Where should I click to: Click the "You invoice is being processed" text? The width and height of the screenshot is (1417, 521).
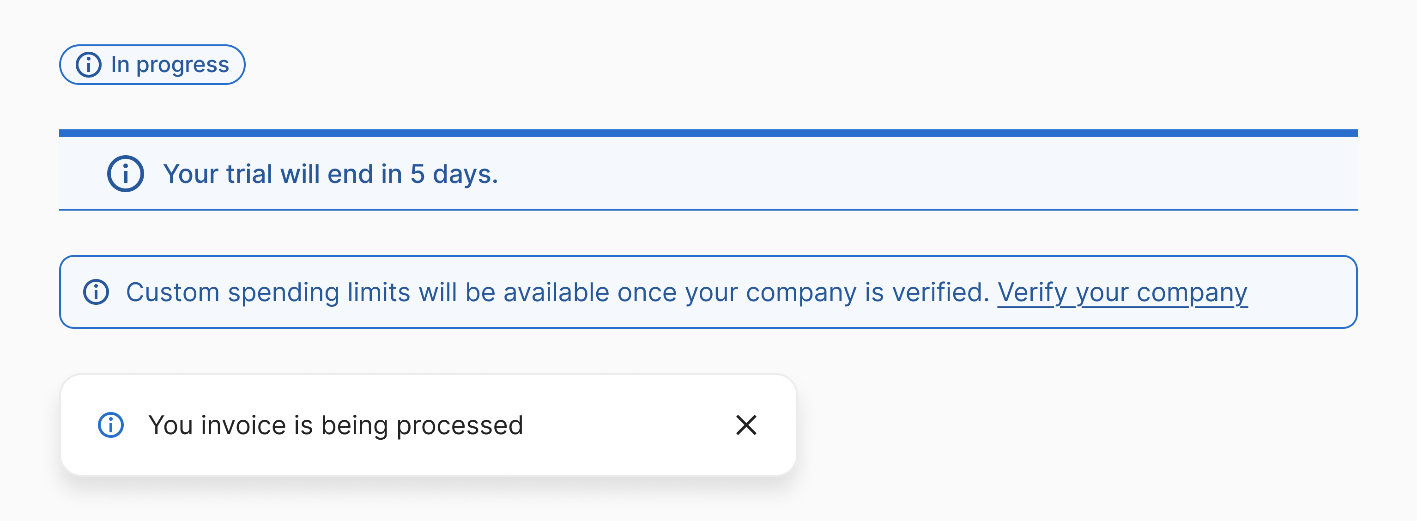pos(336,425)
